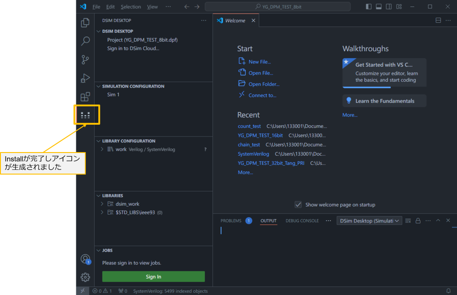The height and width of the screenshot is (295, 457).
Task: Click the Open Folder... link
Action: click(x=264, y=84)
